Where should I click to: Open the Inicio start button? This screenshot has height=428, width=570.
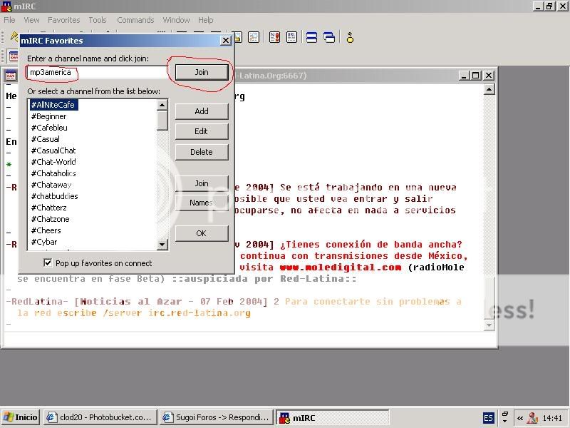coord(21,417)
